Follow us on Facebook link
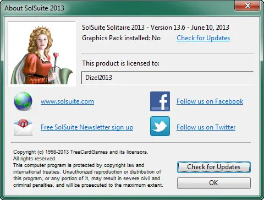264x200 pixels. pos(210,101)
